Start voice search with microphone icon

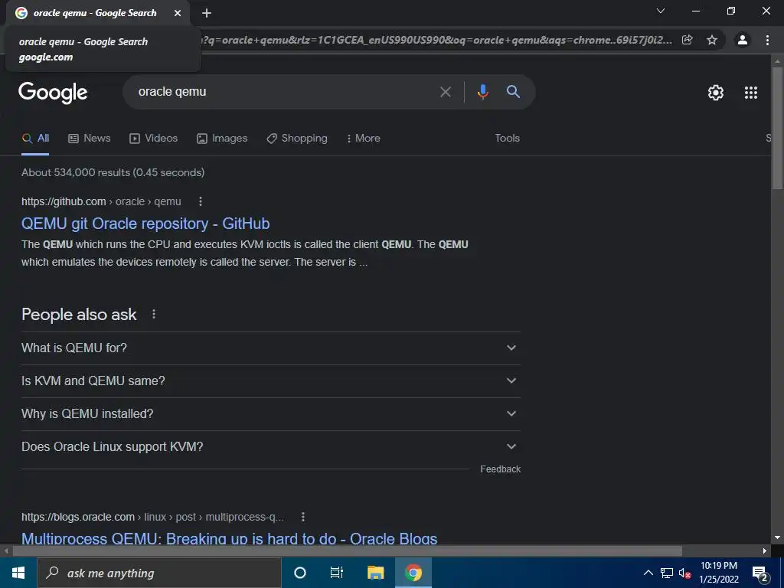tap(482, 92)
